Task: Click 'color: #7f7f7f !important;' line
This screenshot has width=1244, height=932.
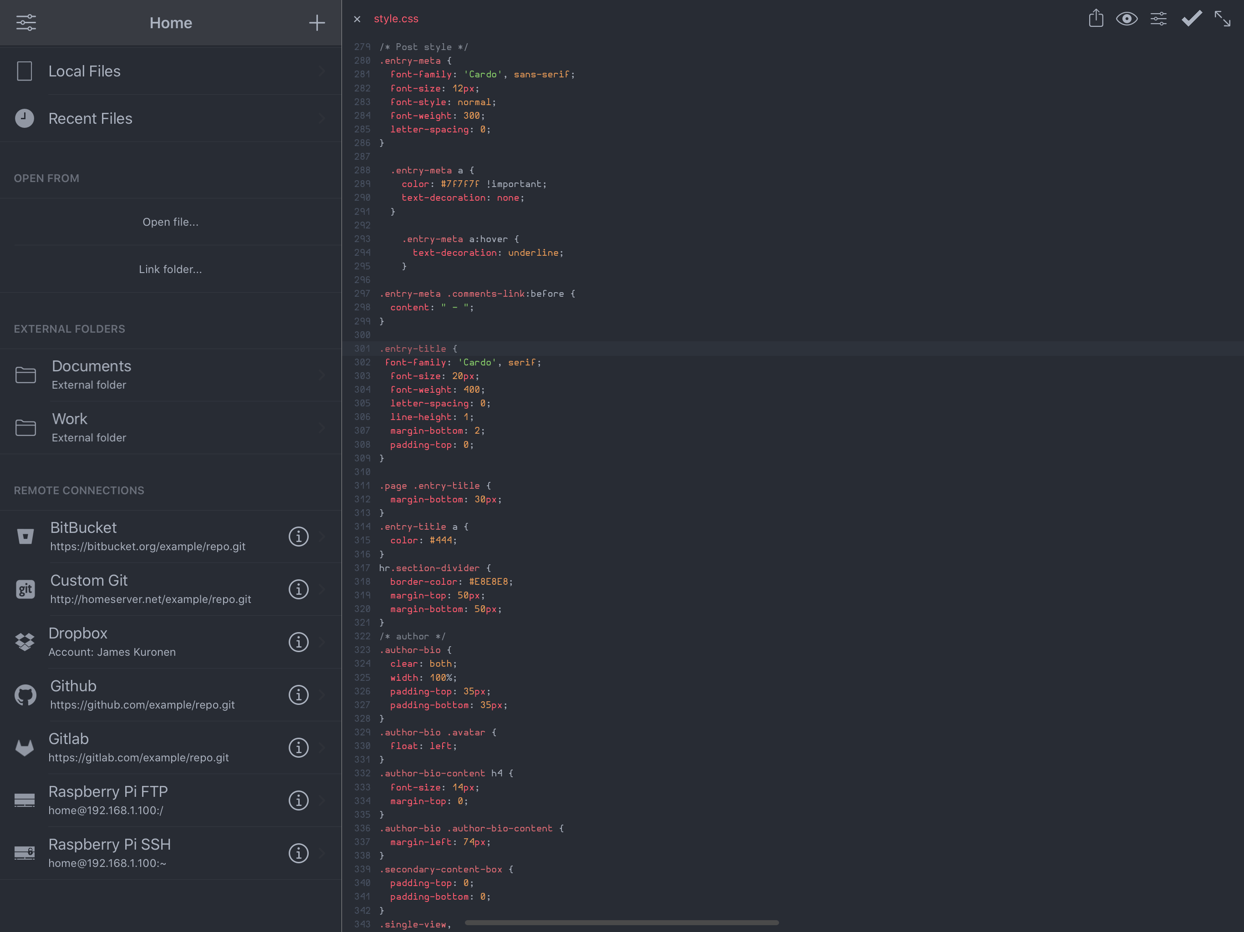Action: click(x=474, y=184)
